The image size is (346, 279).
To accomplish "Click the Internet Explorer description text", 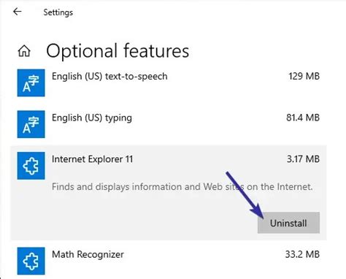I will point(182,187).
